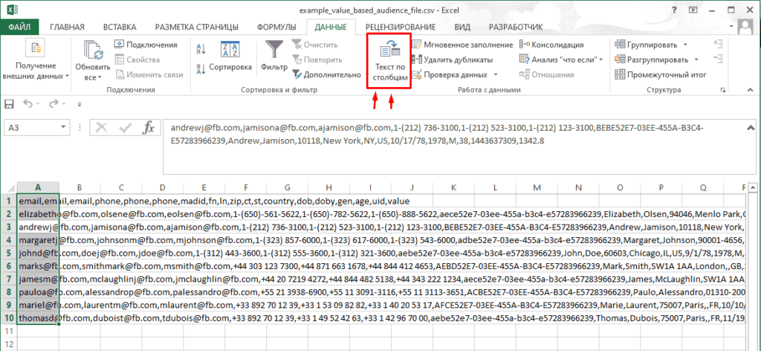Click the insert function fx icon
The image size is (761, 351).
pos(148,127)
